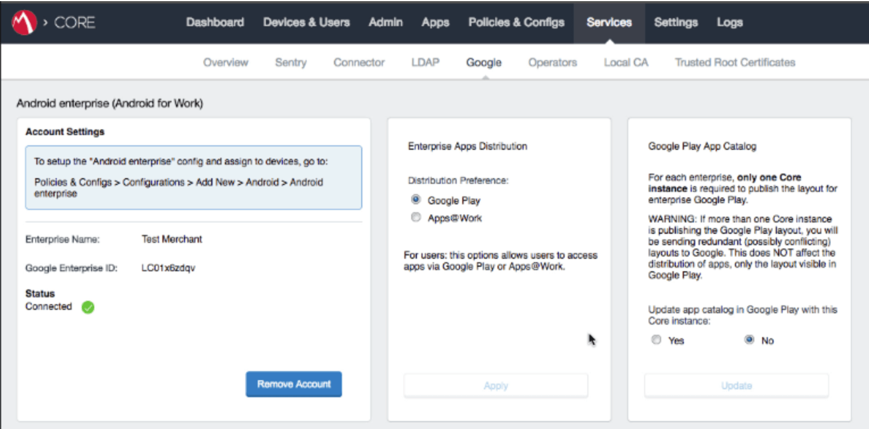Click the 'Connected' status text
Viewport: 869px width, 429px height.
49,306
